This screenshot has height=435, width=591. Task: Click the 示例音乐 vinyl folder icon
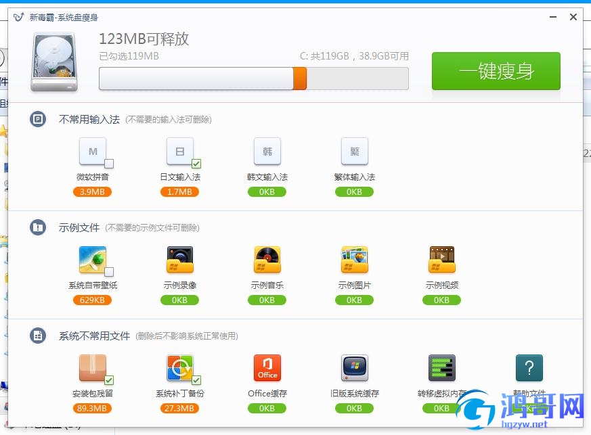coord(267,260)
